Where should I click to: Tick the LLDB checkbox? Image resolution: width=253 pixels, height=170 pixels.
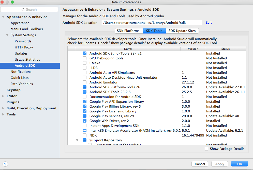(x=85, y=68)
